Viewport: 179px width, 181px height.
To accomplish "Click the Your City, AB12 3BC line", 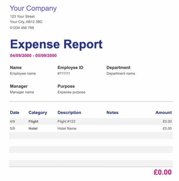I will (26, 22).
